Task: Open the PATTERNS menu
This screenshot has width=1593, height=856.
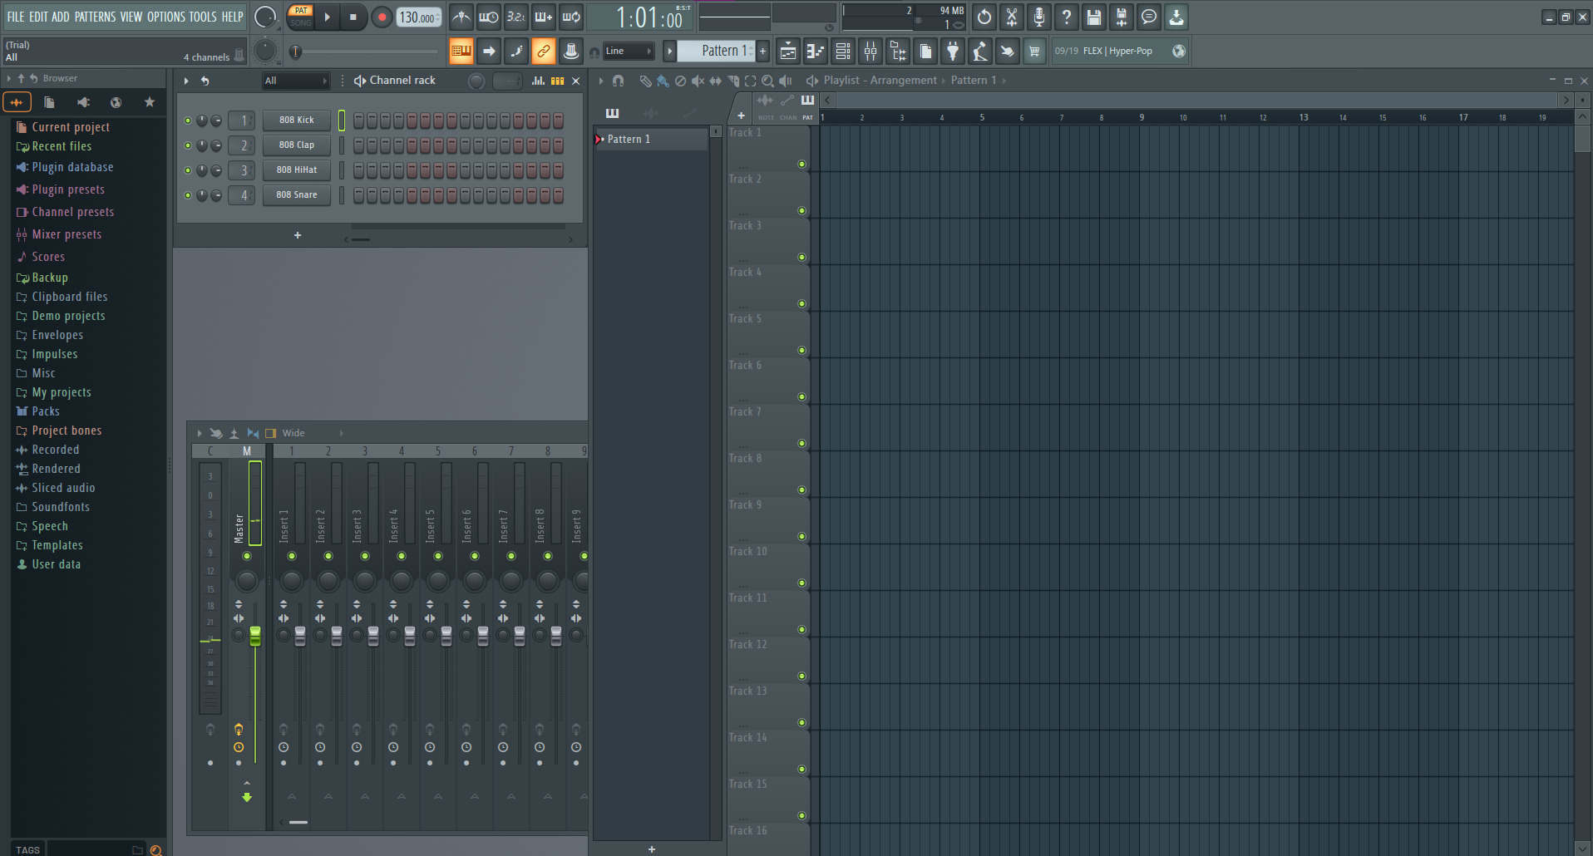Action: [x=95, y=17]
